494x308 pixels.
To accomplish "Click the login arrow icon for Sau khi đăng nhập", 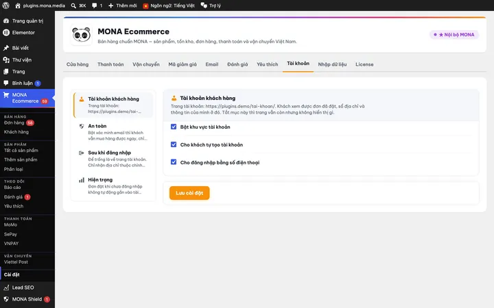I will coord(81,153).
